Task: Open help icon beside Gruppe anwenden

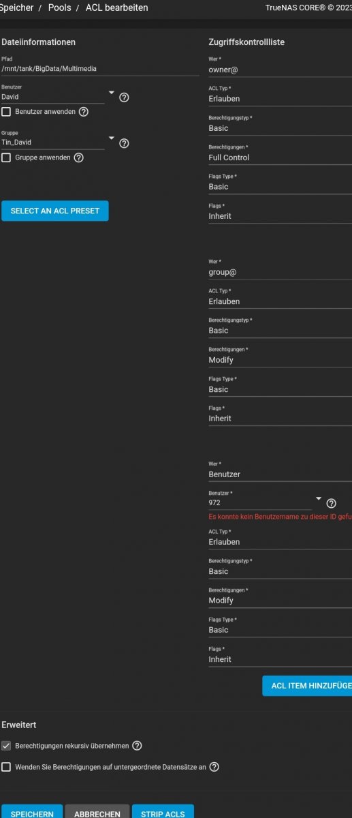Action: pos(78,157)
